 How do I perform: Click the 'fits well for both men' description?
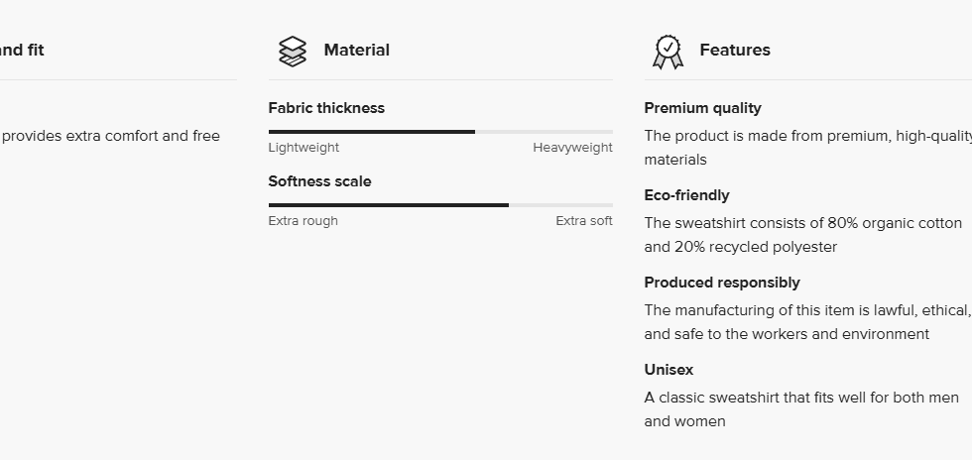tap(801, 398)
